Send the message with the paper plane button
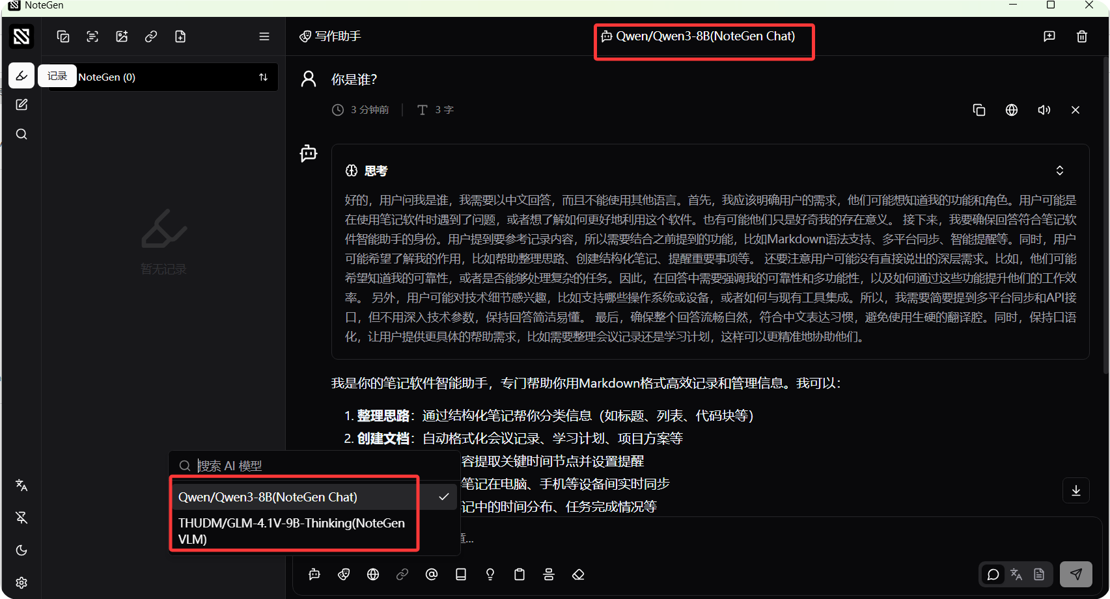This screenshot has height=599, width=1110. pyautogui.click(x=1076, y=574)
